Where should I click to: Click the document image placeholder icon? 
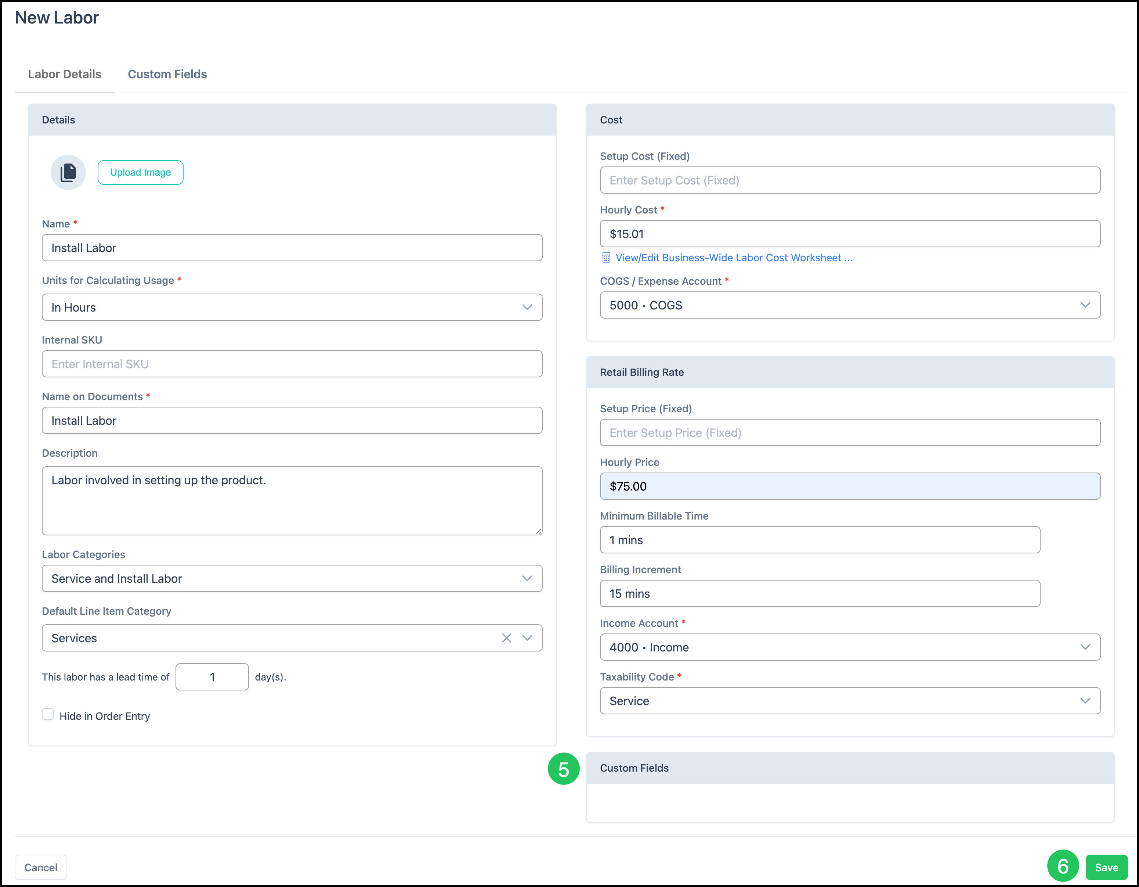tap(68, 172)
